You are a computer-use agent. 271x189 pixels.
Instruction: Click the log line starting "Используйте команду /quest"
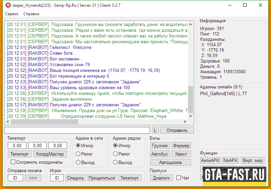click(97, 93)
